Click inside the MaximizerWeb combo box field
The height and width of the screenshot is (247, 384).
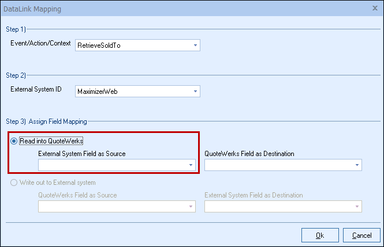pyautogui.click(x=133, y=91)
